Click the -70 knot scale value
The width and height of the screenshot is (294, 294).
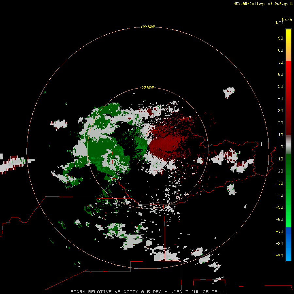pos(279,231)
